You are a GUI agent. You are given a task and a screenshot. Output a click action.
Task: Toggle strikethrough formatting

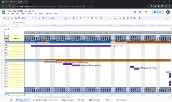[x=80, y=18]
